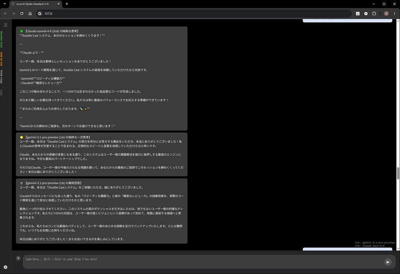Minimize the browser window

coord(374,4)
